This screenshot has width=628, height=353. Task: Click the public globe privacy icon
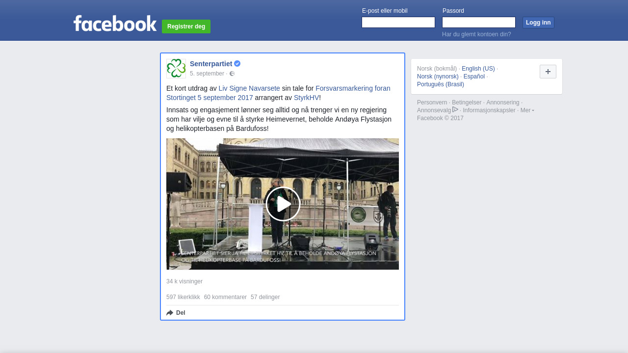pyautogui.click(x=232, y=74)
